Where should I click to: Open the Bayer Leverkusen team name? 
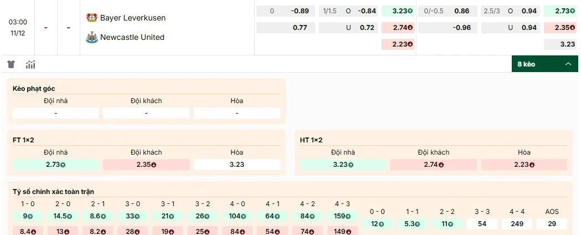click(x=133, y=18)
